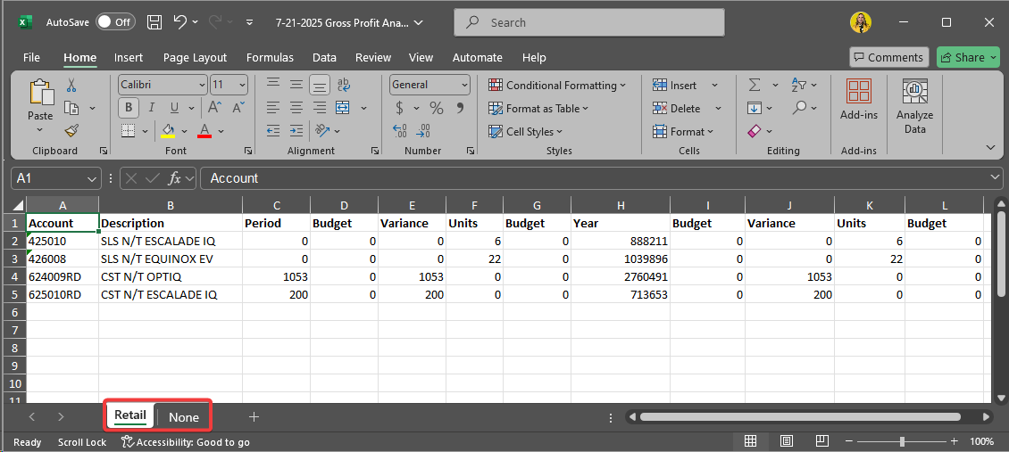
Task: Toggle Italic formatting
Action: (151, 108)
